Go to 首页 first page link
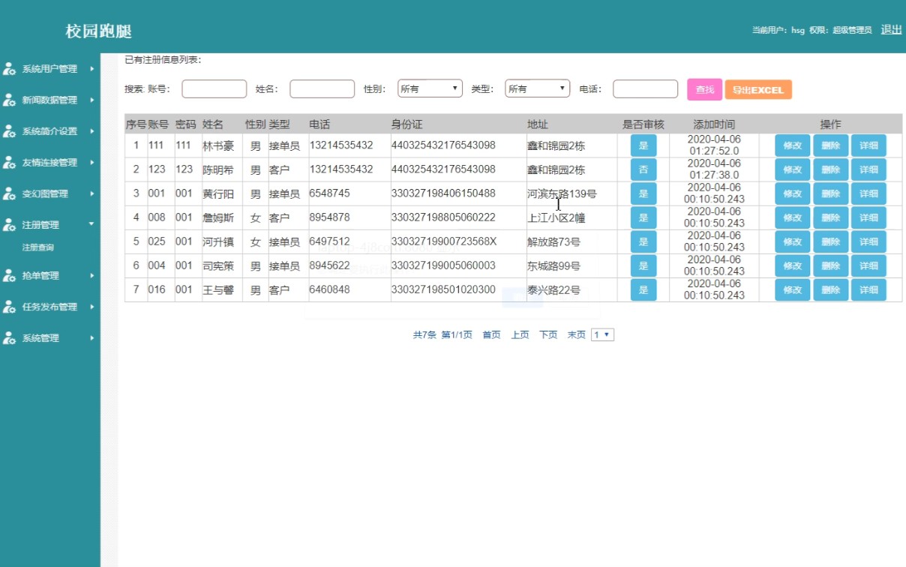Image resolution: width=906 pixels, height=567 pixels. pos(491,335)
